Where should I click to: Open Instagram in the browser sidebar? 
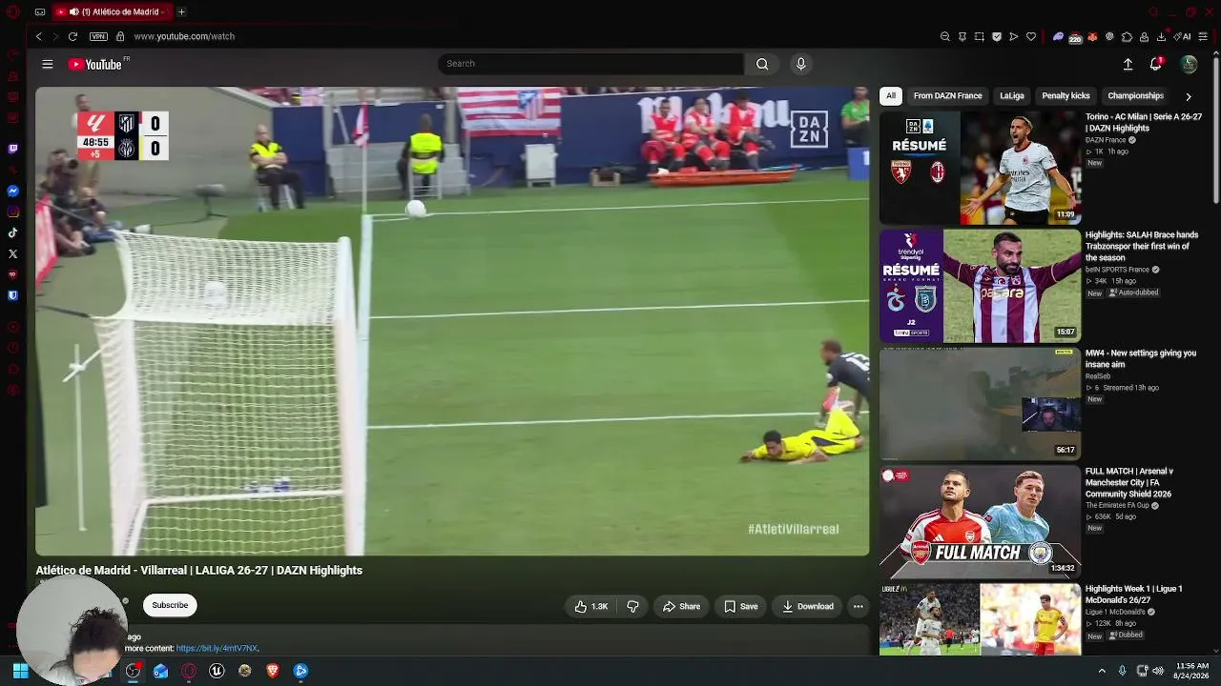[x=12, y=212]
